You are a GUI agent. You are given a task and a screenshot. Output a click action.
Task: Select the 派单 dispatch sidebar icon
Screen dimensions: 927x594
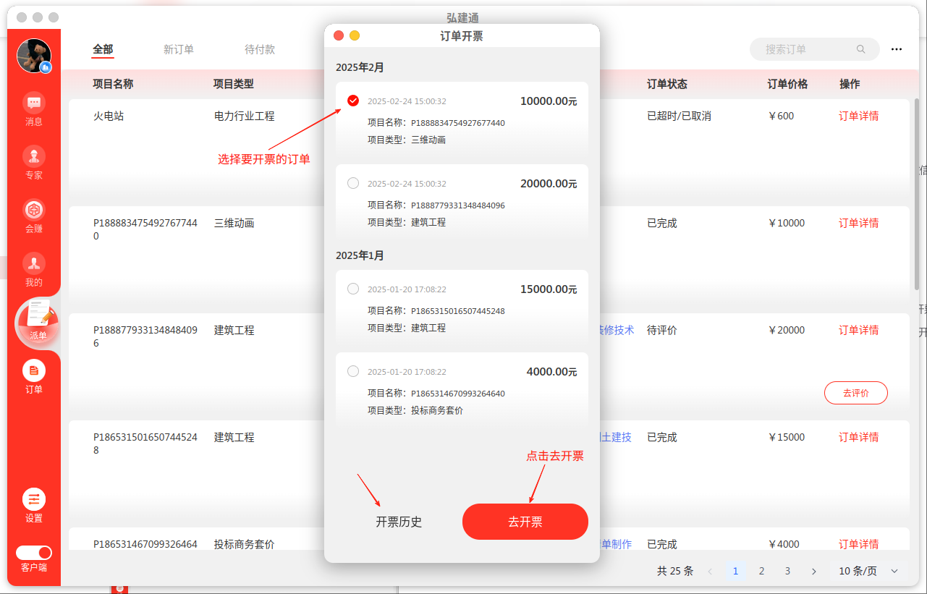(38, 320)
